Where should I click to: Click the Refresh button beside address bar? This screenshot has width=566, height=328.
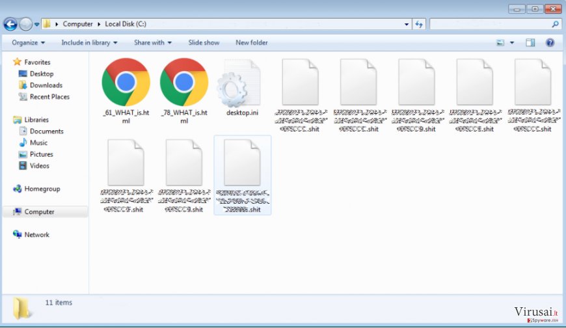[x=419, y=24]
